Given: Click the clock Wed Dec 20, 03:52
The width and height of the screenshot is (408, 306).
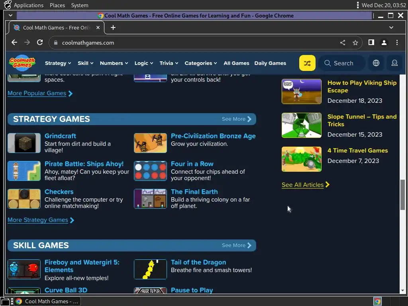Looking at the screenshot, I should [x=384, y=5].
